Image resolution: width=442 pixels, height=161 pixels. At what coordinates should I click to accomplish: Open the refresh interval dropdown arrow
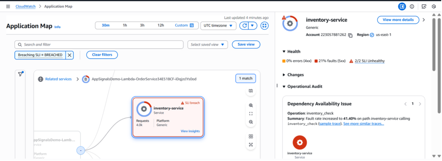(253, 25)
